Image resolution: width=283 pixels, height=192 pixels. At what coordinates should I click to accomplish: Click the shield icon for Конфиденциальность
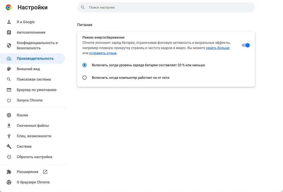tap(9, 46)
